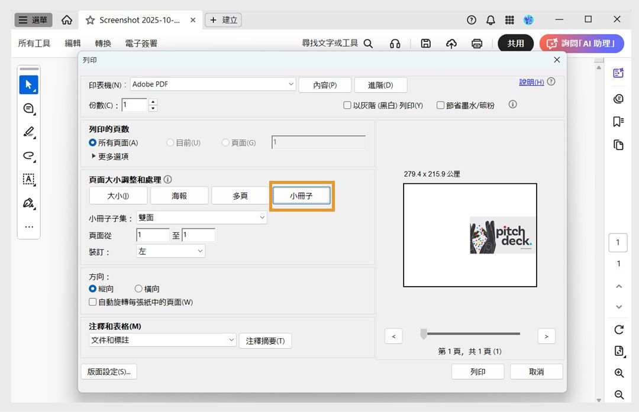Open the AI assistant panel icon

(x=618, y=72)
